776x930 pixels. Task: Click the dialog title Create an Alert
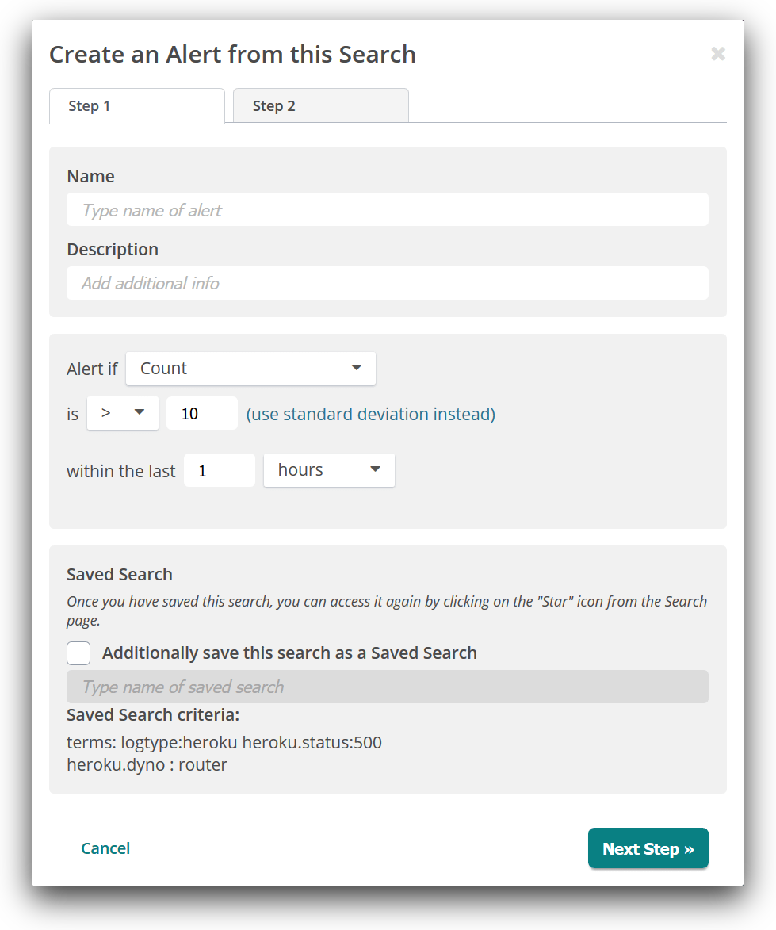(x=232, y=54)
